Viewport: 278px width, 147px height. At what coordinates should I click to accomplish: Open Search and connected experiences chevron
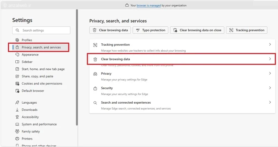270,103
